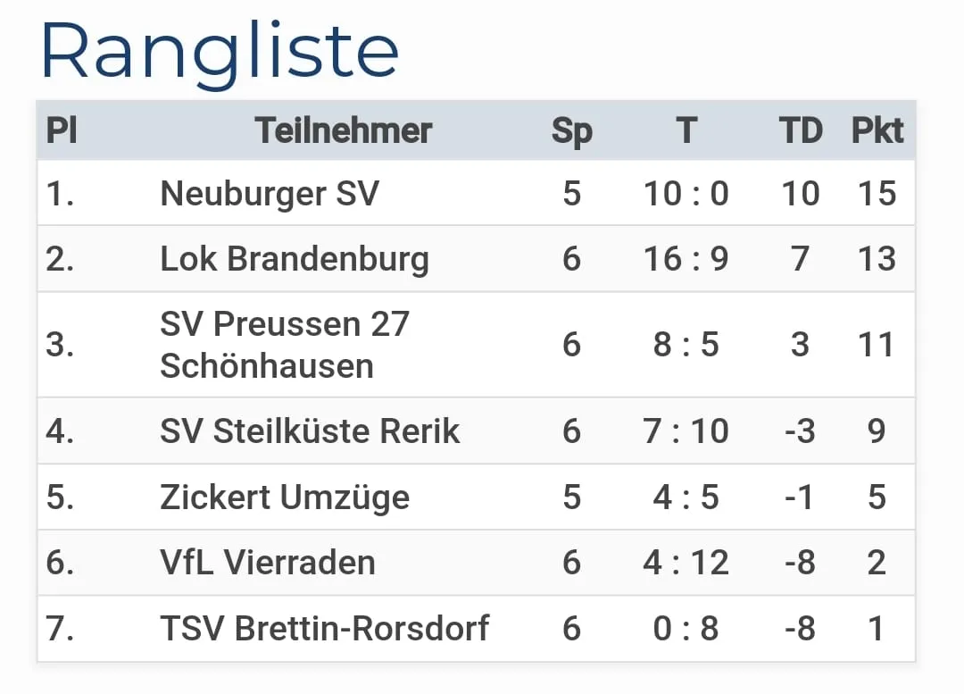Select the 7. place rank cell
The width and height of the screenshot is (964, 694).
[60, 629]
